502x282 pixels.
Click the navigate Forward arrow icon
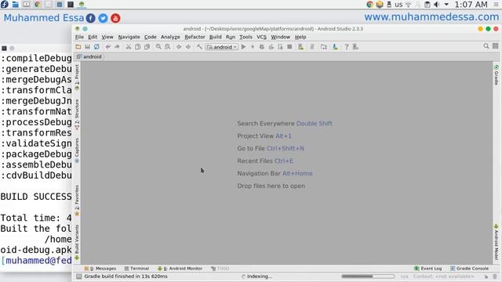(188, 47)
